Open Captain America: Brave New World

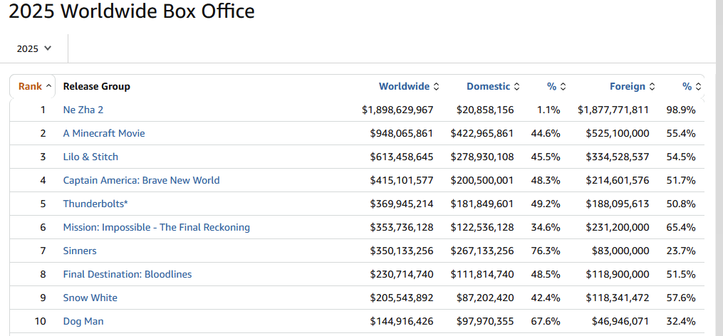click(x=141, y=180)
